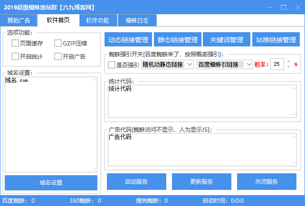This screenshot has width=305, height=206.
Task: Increase 概率 with the up arrow
Action: point(289,62)
